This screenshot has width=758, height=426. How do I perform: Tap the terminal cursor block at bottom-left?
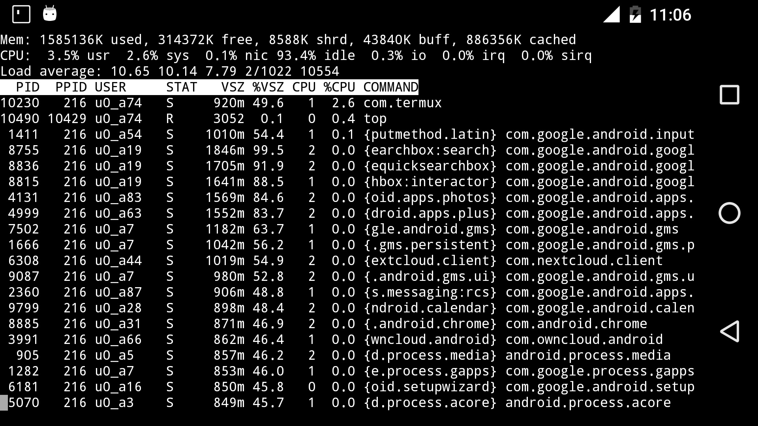[x=4, y=403]
